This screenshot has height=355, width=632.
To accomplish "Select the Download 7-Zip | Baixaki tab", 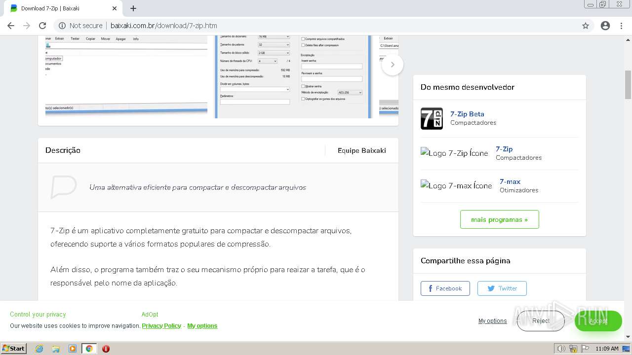I will tap(63, 8).
